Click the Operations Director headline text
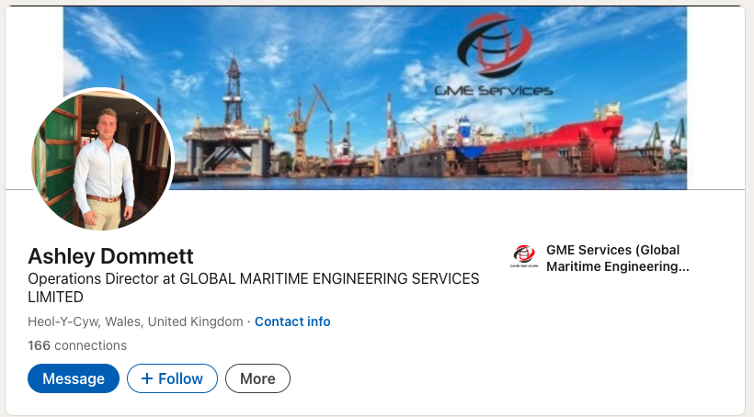 254,287
